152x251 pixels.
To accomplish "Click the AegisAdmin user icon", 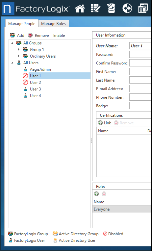I will (25, 69).
